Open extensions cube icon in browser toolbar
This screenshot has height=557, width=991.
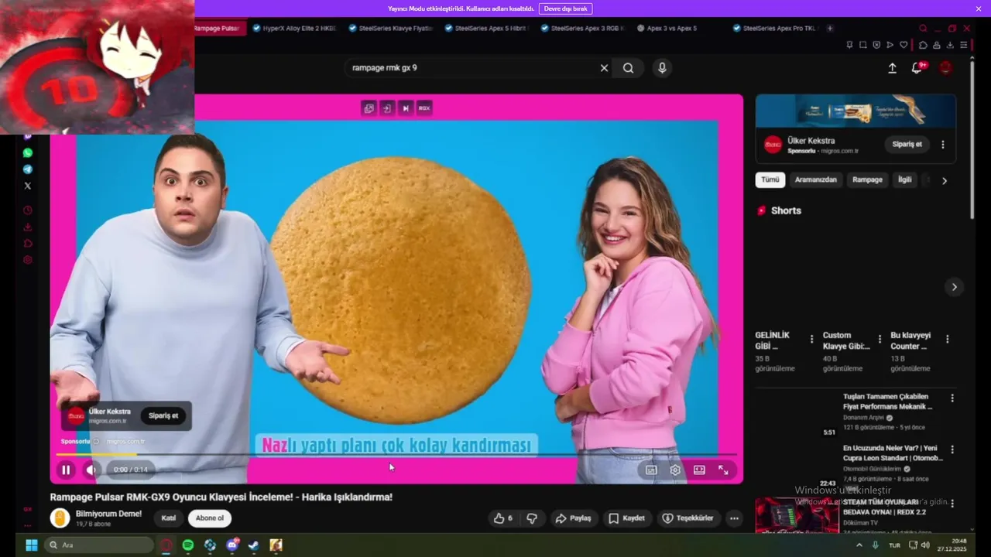tap(923, 45)
